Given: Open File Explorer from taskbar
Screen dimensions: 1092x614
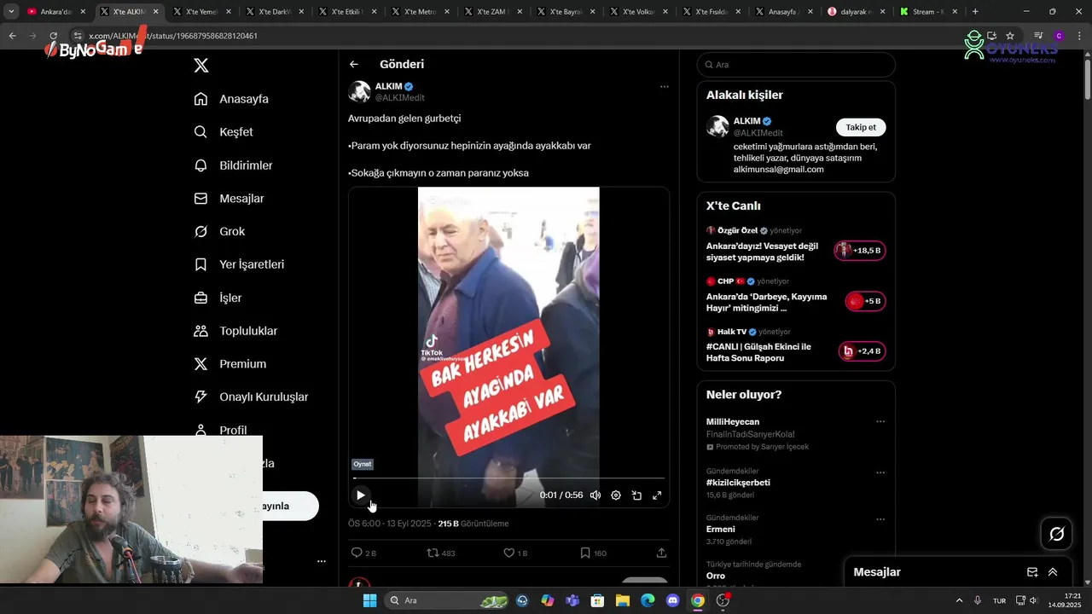Looking at the screenshot, I should click(623, 600).
